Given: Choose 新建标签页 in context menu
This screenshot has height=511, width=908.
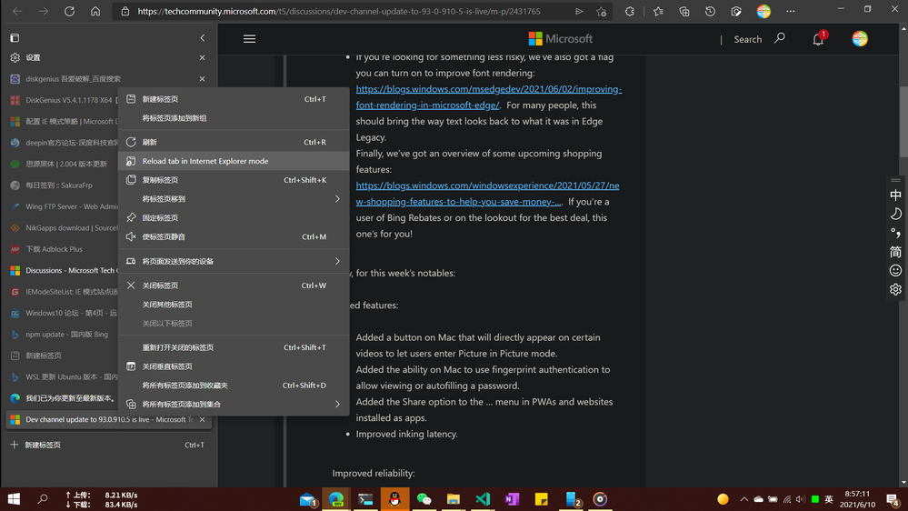Looking at the screenshot, I should tap(234, 99).
